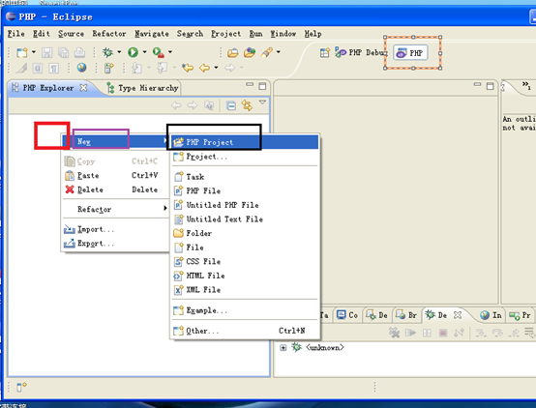Open the Debug dropdown arrow
The image size is (536, 408).
[x=119, y=52]
